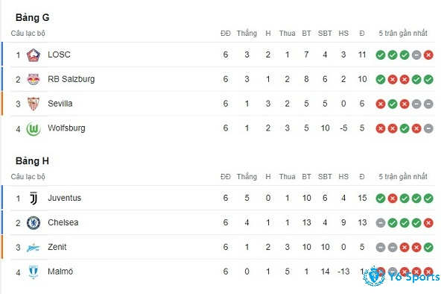Open the Chelsea team name link

[63, 222]
